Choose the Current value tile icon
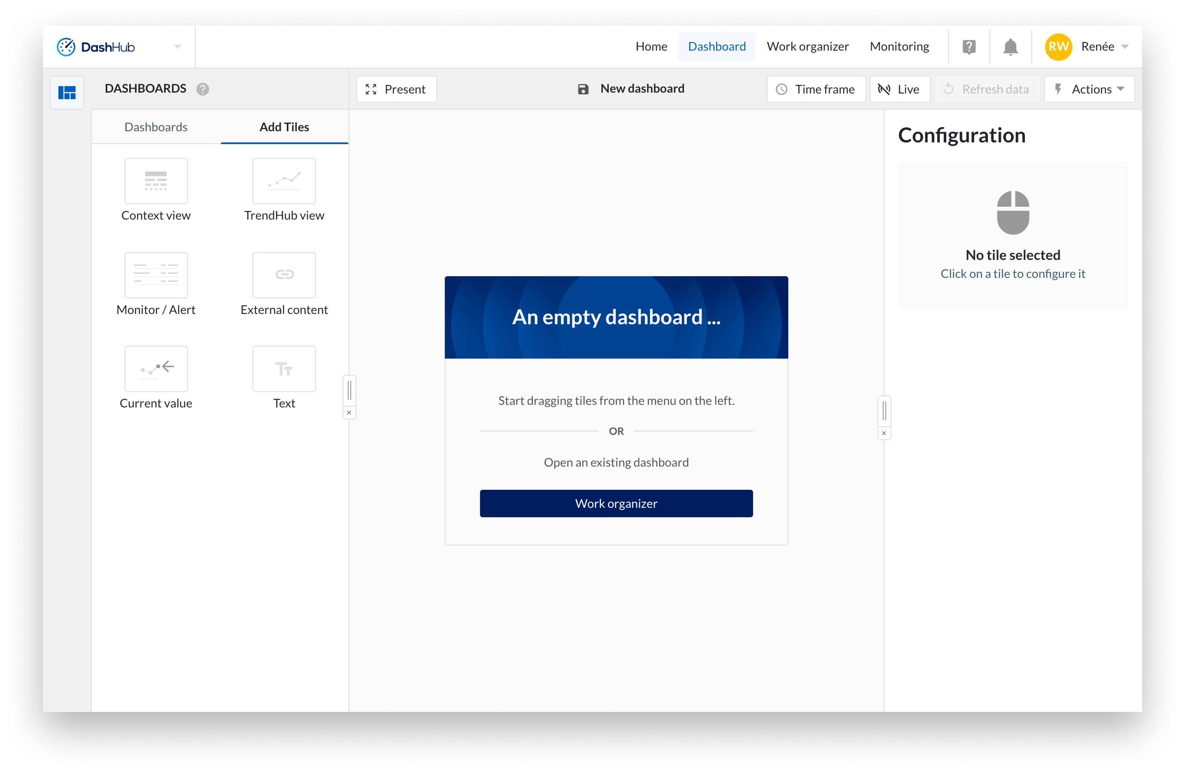 [x=156, y=368]
